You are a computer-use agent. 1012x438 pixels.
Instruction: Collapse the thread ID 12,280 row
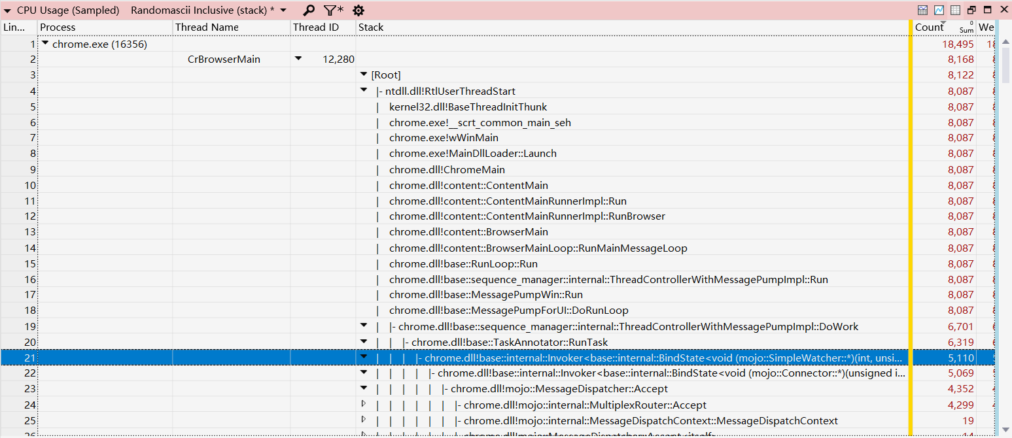click(298, 59)
